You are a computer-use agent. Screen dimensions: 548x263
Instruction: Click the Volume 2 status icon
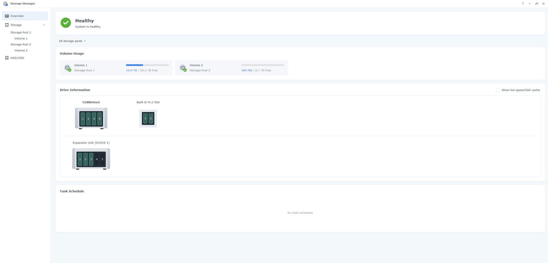(183, 68)
